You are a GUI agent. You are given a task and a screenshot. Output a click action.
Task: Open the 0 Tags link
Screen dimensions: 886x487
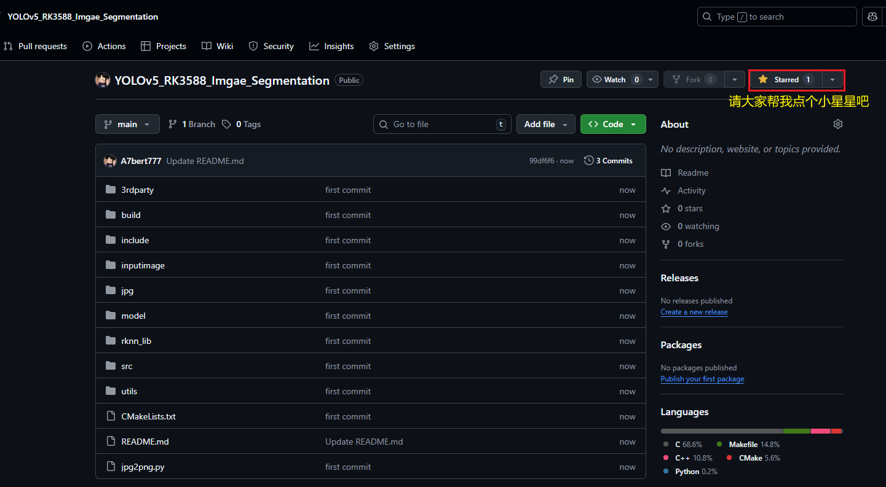(x=242, y=124)
